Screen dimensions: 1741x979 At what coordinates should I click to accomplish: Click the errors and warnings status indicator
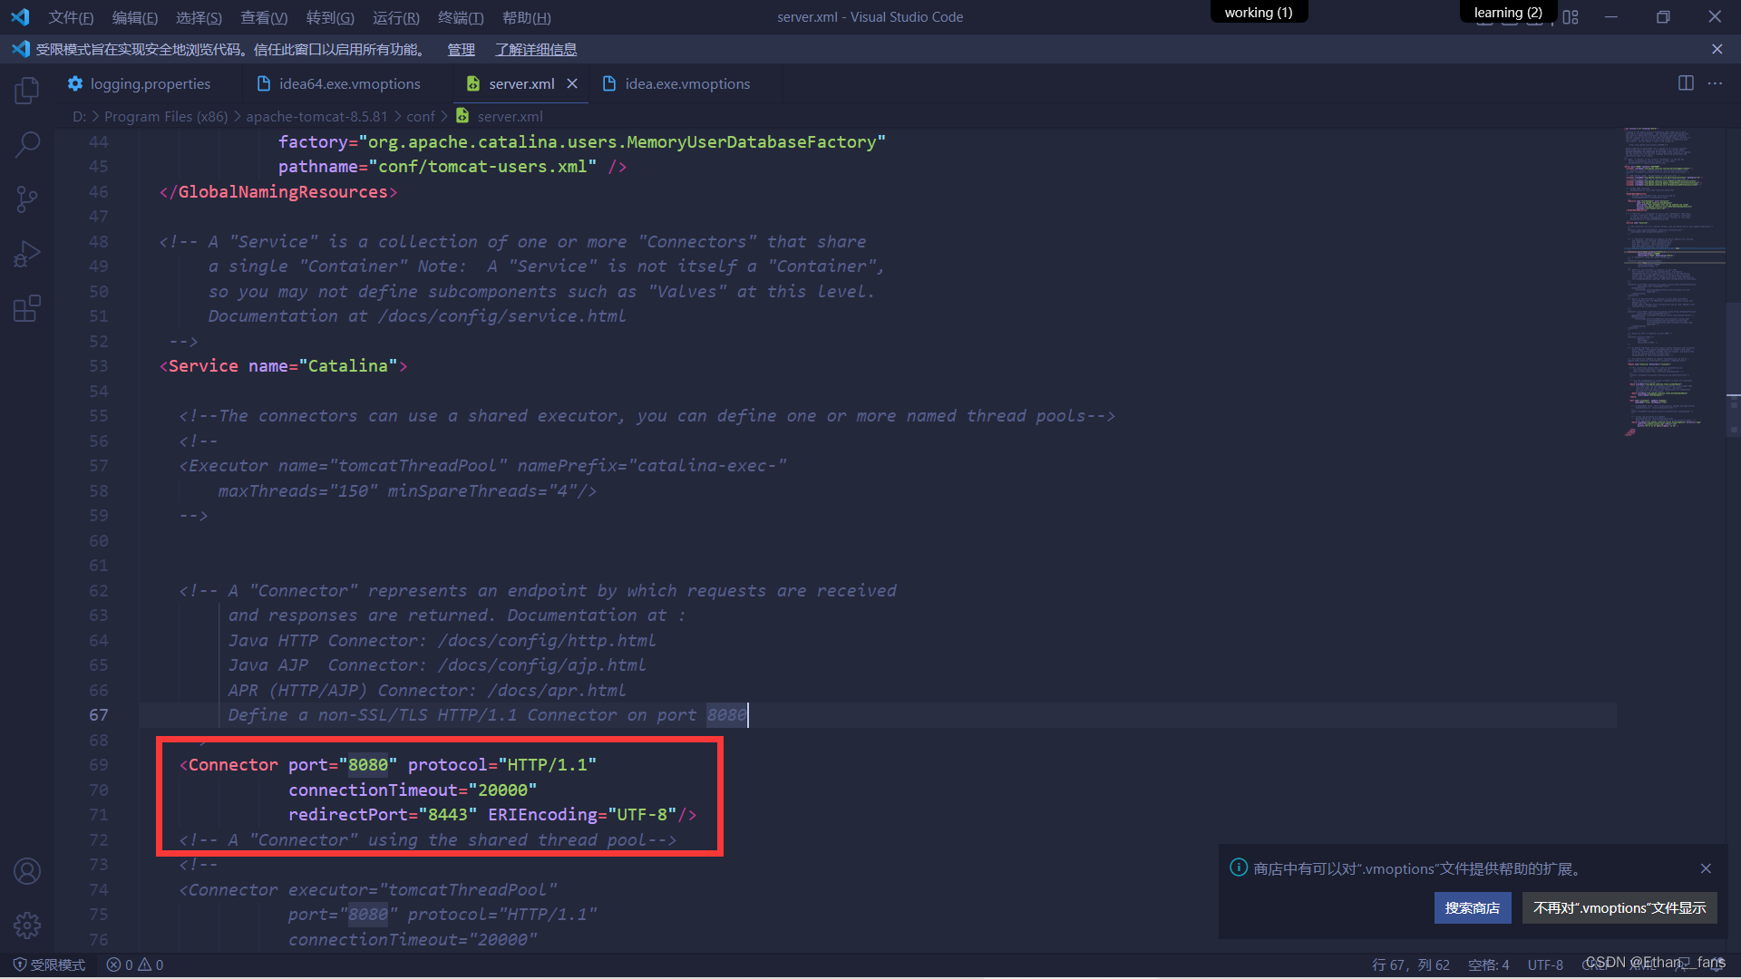(x=134, y=964)
